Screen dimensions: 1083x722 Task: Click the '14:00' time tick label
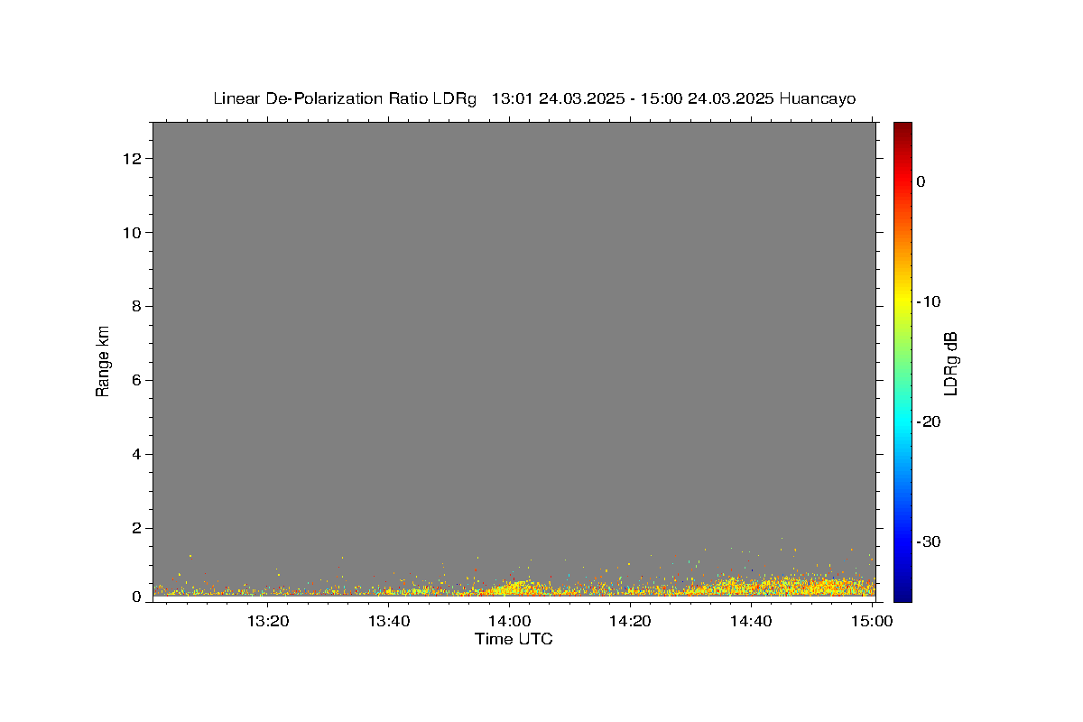(510, 621)
